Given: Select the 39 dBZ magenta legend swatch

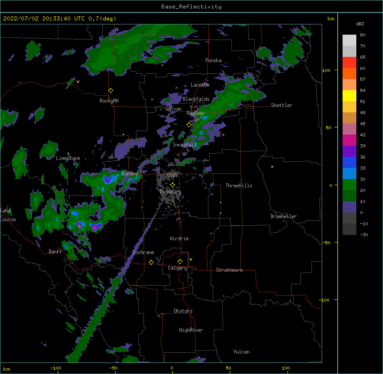Looking at the screenshot, I should pyautogui.click(x=349, y=140).
